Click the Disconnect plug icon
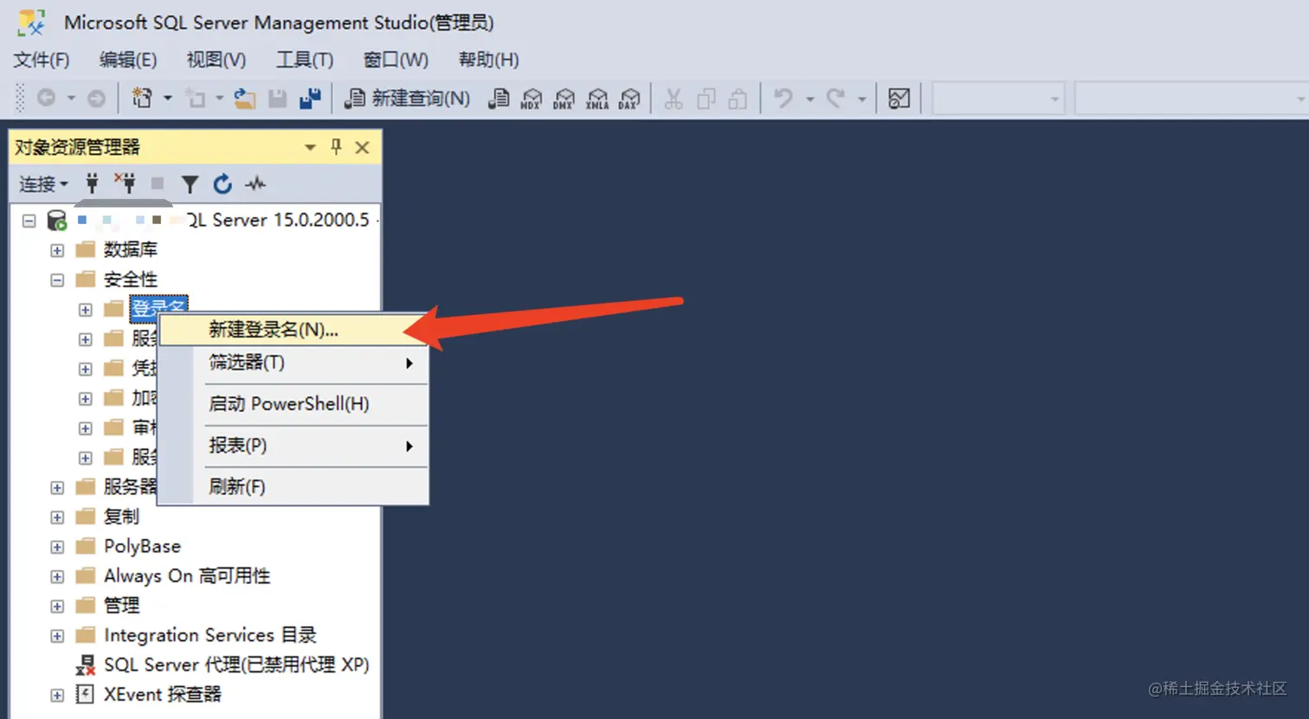This screenshot has height=719, width=1309. [x=125, y=183]
